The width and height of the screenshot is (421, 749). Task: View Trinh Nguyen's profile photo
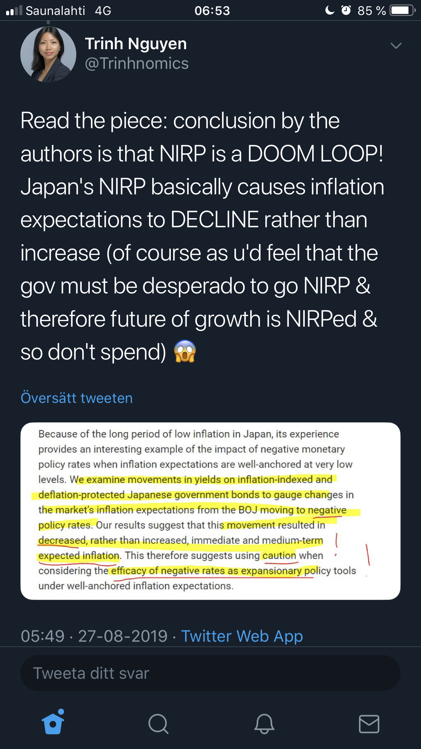pyautogui.click(x=48, y=54)
